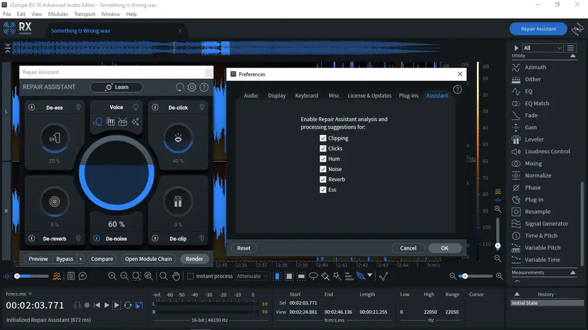
Task: Click the Play transport button
Action: coord(106,305)
